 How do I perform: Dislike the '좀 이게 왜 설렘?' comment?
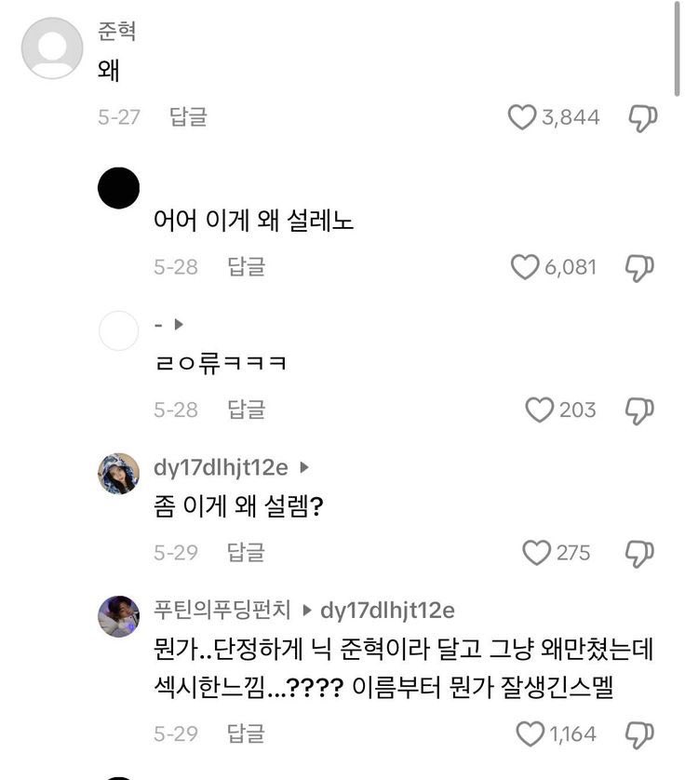pyautogui.click(x=639, y=553)
